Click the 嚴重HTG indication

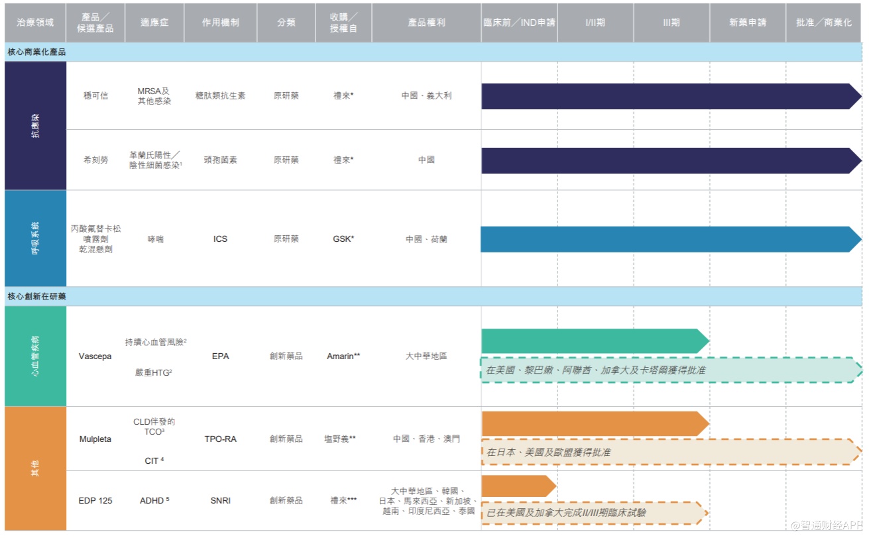(154, 373)
